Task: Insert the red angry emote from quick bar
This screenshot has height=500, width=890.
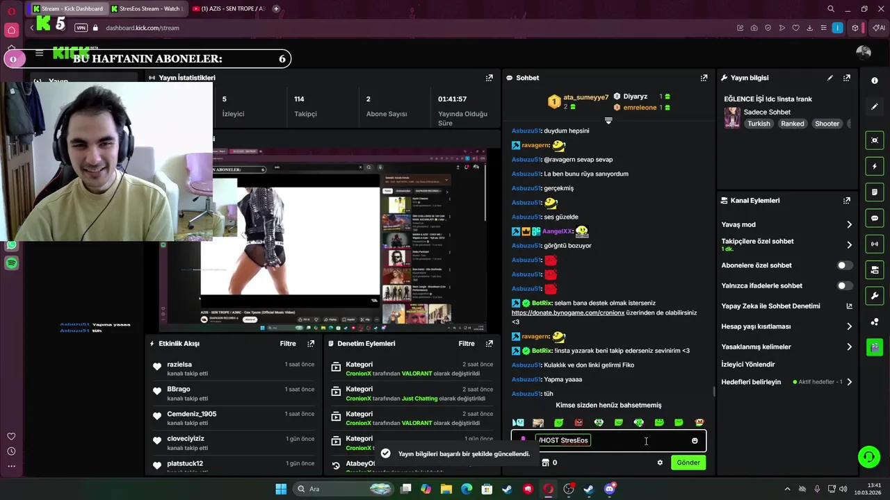Action: point(578,422)
